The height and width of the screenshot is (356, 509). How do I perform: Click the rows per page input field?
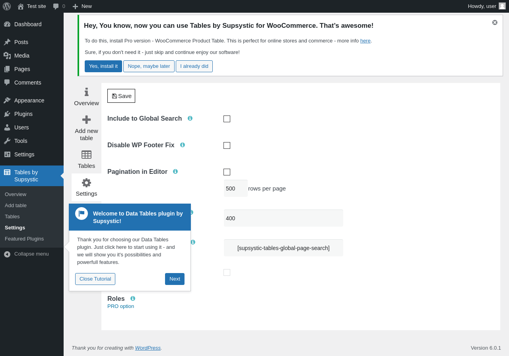pyautogui.click(x=236, y=188)
